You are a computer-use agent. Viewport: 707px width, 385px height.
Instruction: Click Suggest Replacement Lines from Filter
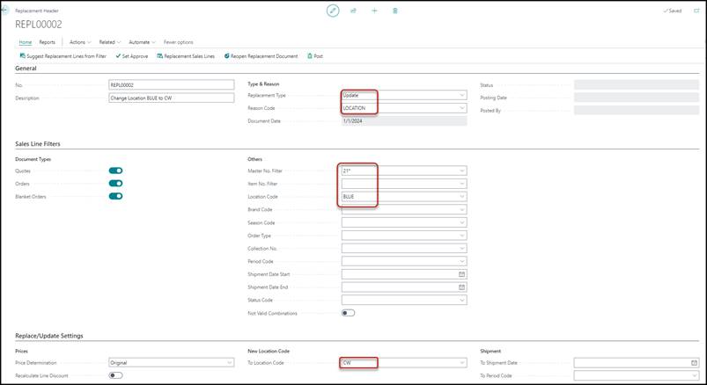point(63,56)
